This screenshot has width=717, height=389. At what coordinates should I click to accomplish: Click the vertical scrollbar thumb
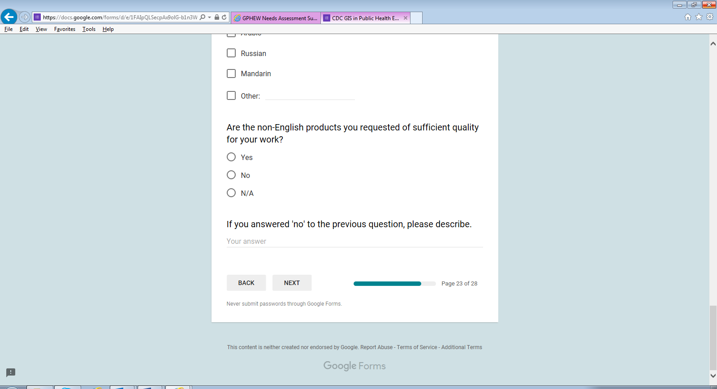(713, 338)
